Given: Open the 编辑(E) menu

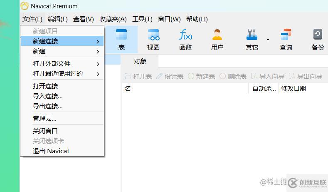Looking at the screenshot, I should [57, 19].
